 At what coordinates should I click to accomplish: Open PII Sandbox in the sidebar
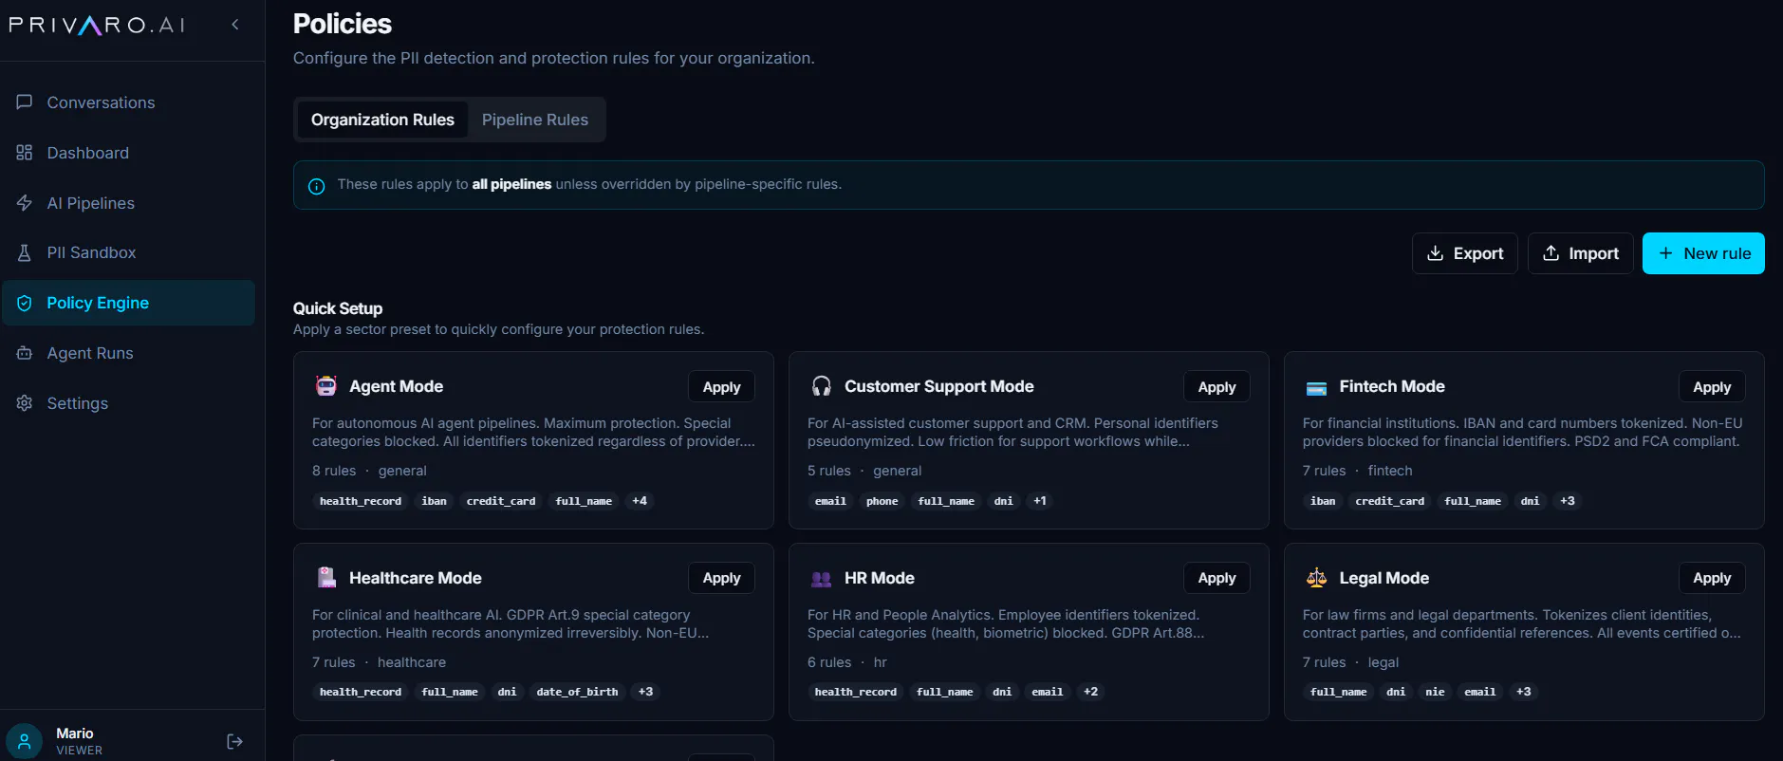(128, 252)
